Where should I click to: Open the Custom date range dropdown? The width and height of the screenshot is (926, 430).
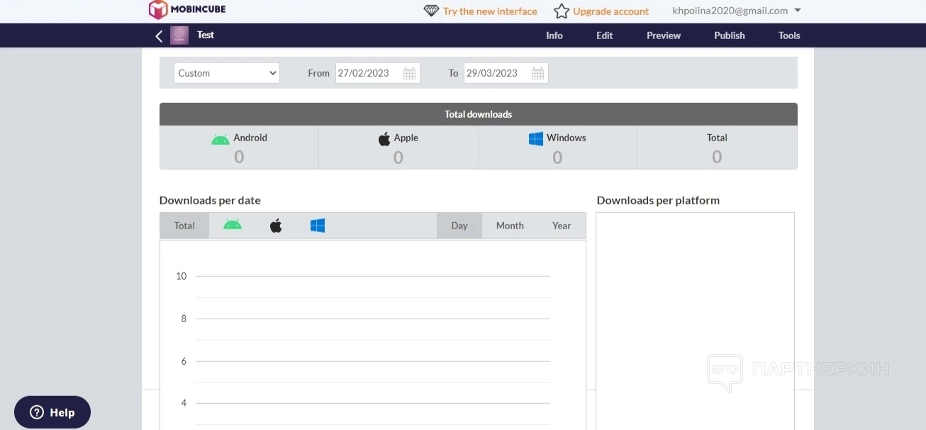[x=227, y=73]
